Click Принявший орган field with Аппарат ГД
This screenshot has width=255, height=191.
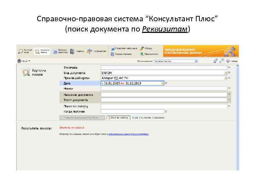pos(164,78)
